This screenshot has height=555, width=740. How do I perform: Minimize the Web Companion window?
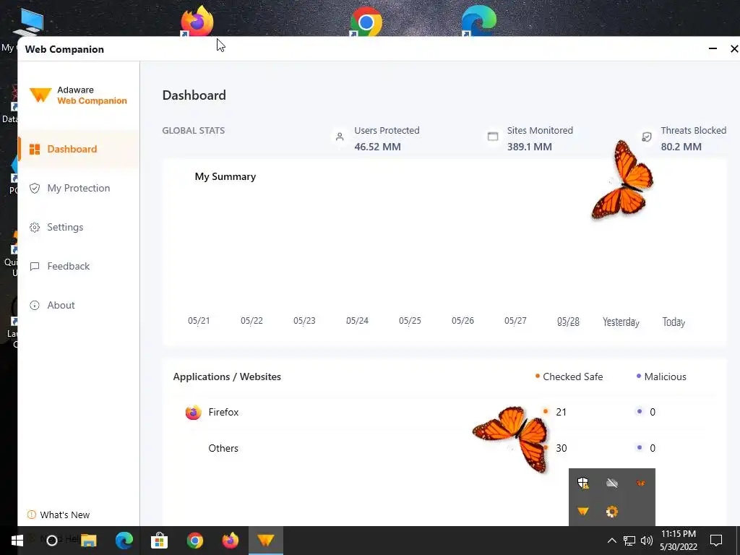713,48
